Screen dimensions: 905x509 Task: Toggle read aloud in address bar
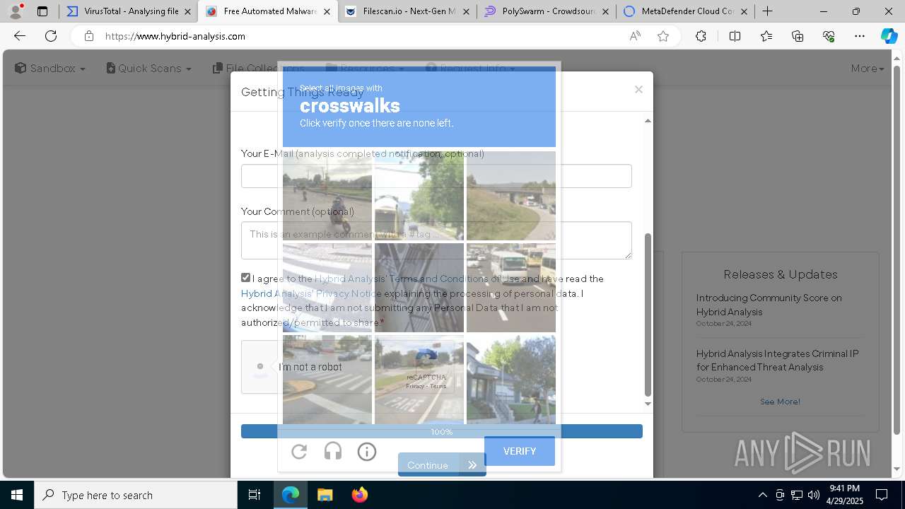[635, 36]
